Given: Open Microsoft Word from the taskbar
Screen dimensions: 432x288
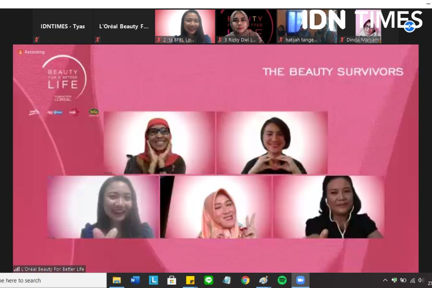Looking at the screenshot, I should [135, 280].
